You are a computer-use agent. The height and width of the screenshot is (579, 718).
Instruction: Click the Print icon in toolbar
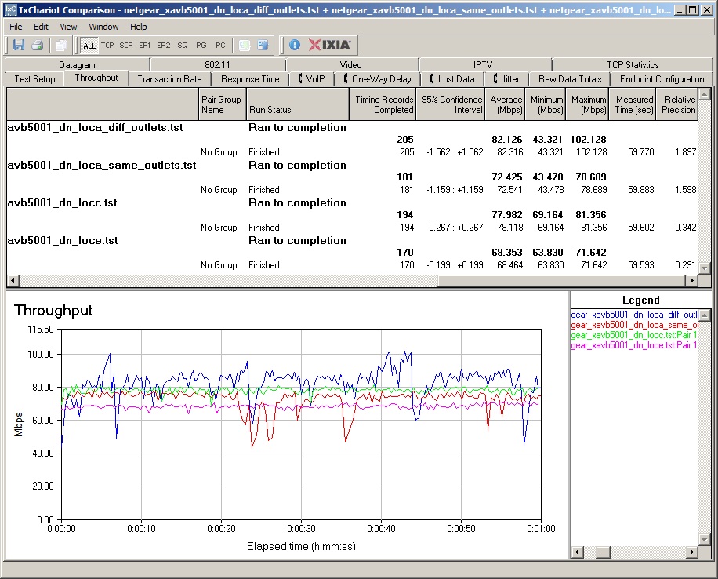pos(38,45)
